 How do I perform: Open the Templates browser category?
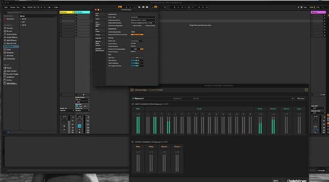point(10,59)
